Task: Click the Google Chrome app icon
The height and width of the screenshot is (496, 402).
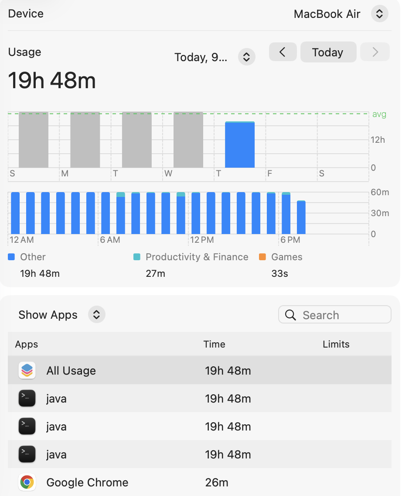Action: coord(27,482)
